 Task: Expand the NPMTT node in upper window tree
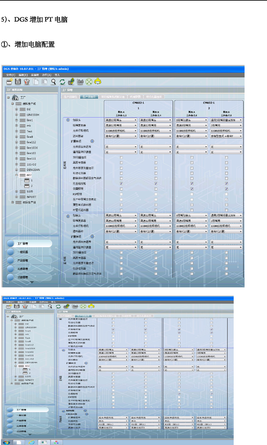click(17, 197)
